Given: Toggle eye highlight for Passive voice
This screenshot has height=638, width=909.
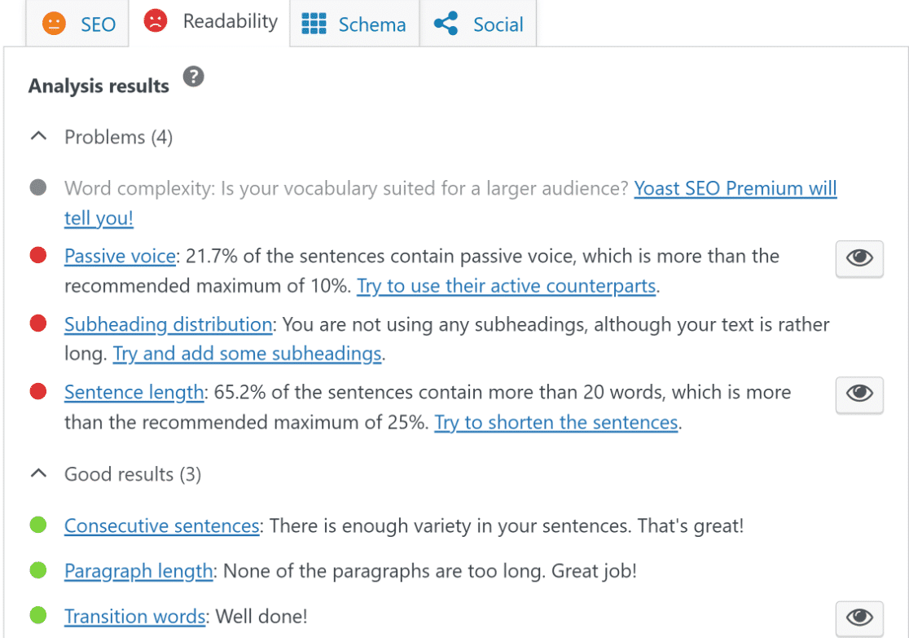Looking at the screenshot, I should point(859,258).
